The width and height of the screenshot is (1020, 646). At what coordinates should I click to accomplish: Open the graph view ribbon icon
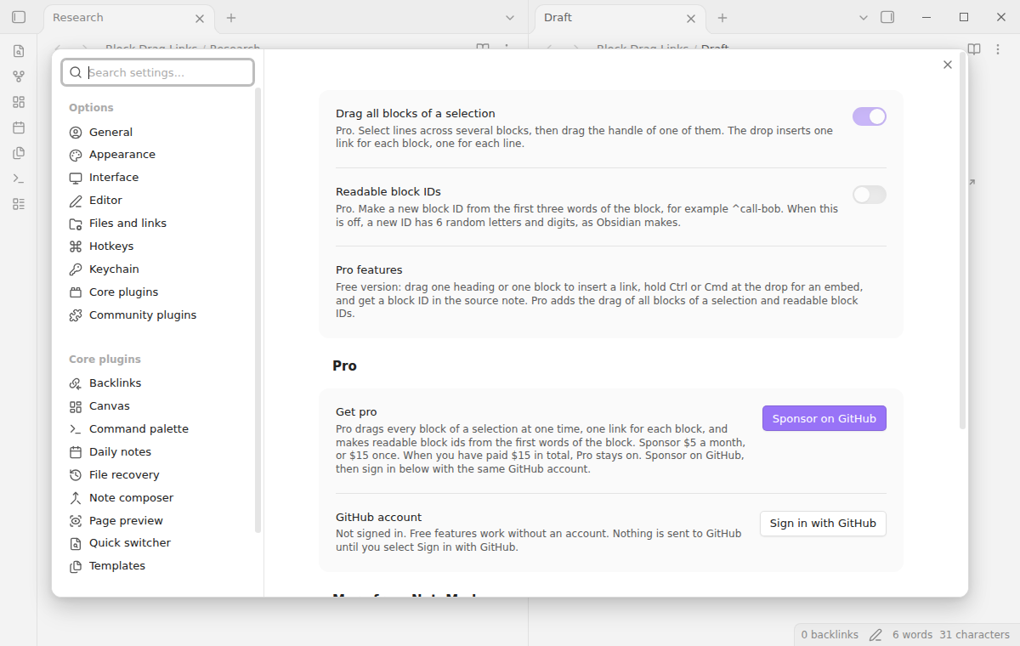[19, 76]
